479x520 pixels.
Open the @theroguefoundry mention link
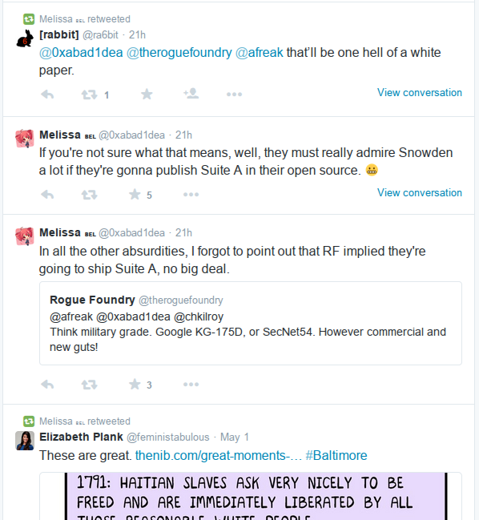179,53
